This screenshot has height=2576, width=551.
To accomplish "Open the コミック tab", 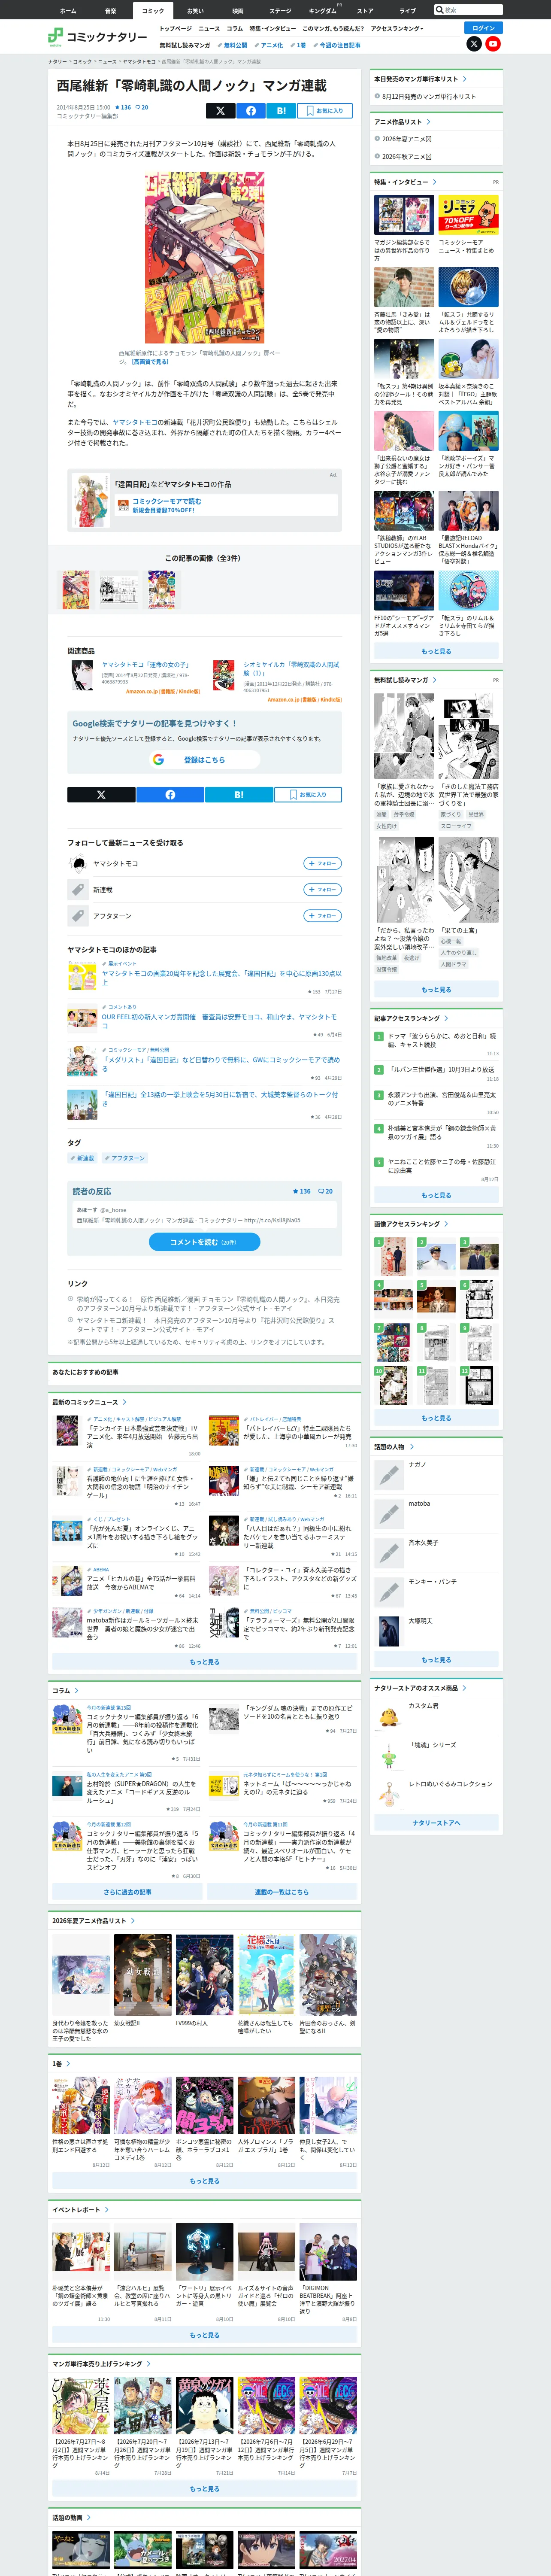I will [x=153, y=11].
